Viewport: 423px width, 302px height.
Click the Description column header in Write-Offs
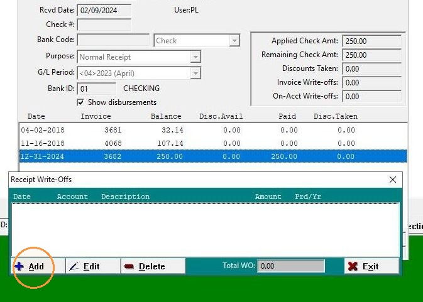pos(126,197)
